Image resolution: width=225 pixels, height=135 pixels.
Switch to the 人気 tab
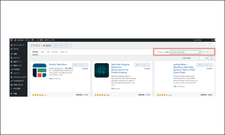[x=47, y=52]
